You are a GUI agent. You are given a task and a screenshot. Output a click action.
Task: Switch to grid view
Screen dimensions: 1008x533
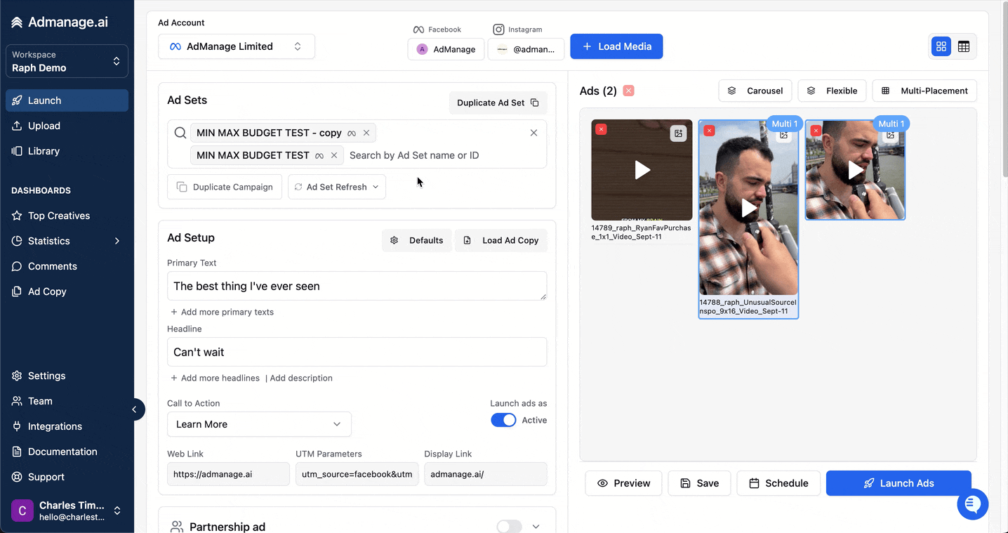(x=941, y=46)
